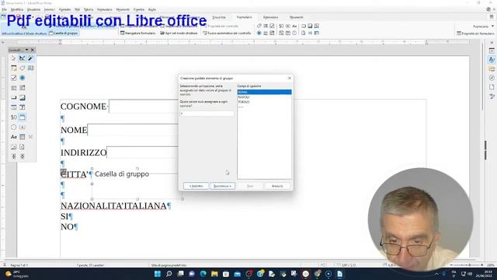Pick the Check Box control in toolbox
Viewport: 497px width, 280px height.
coord(14,78)
